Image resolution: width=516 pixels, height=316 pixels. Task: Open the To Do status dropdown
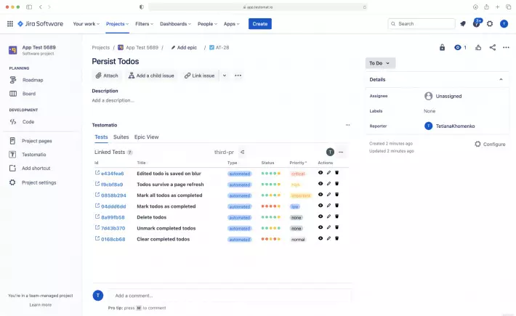[380, 63]
